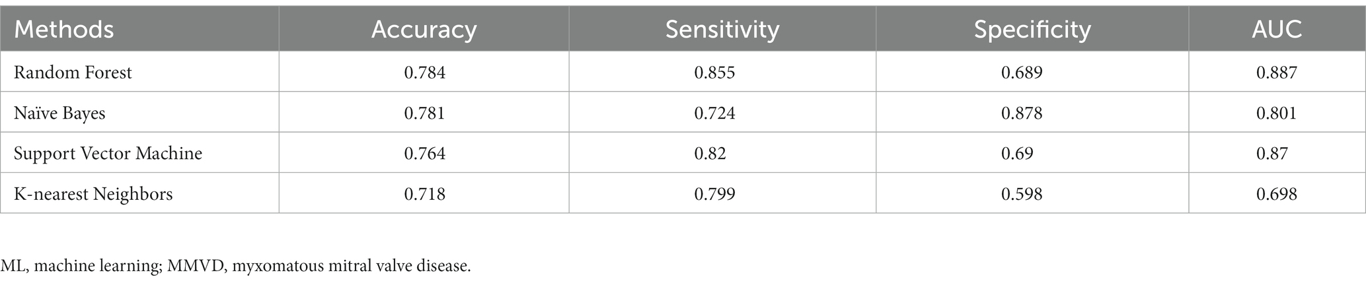Click Random Forest accuracy value 0.784
The image size is (1366, 283).
point(425,72)
